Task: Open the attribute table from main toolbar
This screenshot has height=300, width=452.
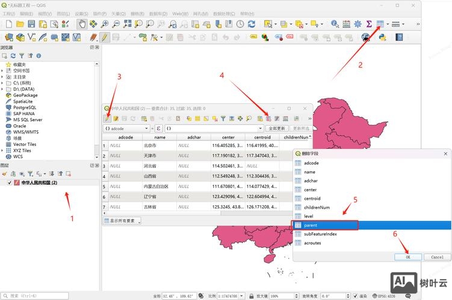Action: (380, 24)
